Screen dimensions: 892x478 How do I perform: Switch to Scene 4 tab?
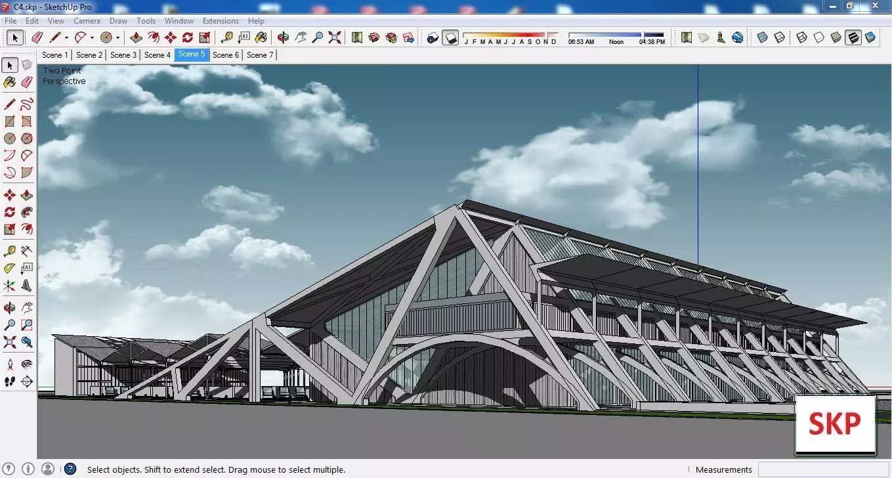pos(158,55)
